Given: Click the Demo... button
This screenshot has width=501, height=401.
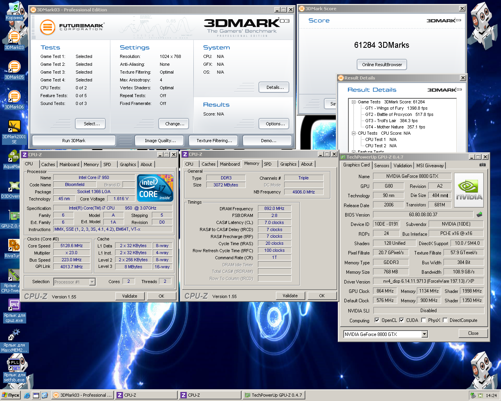Looking at the screenshot, I should point(268,141).
